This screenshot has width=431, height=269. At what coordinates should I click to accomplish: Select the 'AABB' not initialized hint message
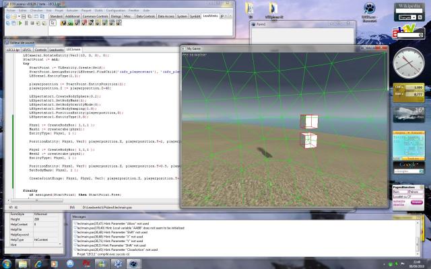131,228
